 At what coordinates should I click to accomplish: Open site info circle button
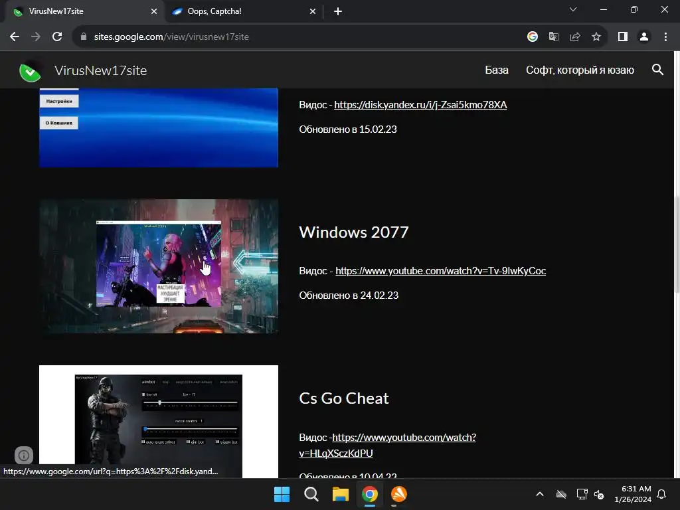pyautogui.click(x=24, y=456)
